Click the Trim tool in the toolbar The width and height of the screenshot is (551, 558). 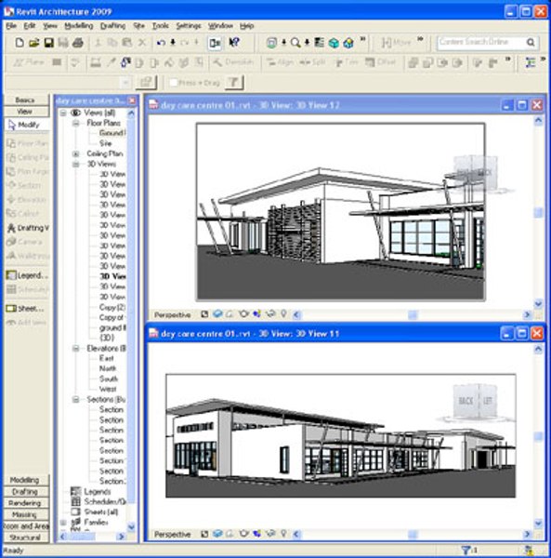click(346, 62)
